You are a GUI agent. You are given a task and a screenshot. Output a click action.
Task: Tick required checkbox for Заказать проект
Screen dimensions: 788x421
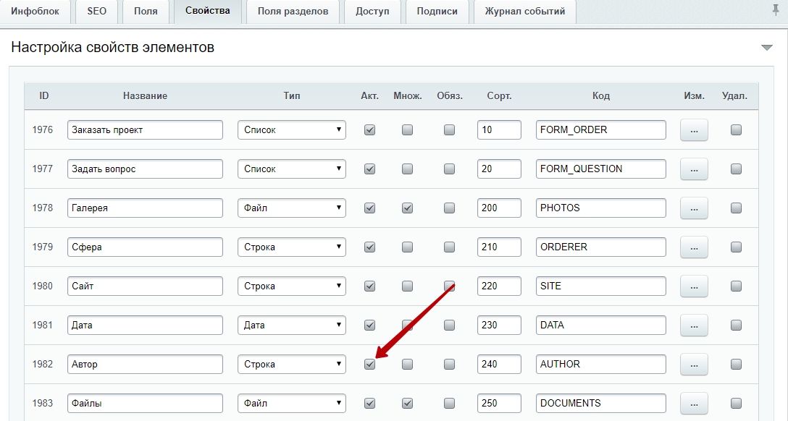tap(449, 130)
